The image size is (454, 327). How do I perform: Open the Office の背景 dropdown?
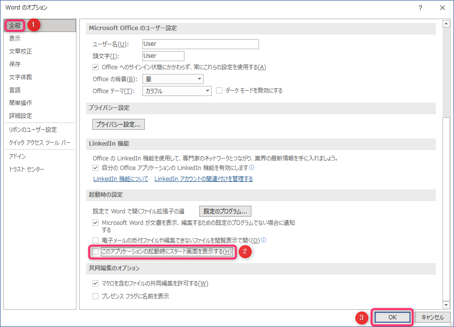[173, 79]
